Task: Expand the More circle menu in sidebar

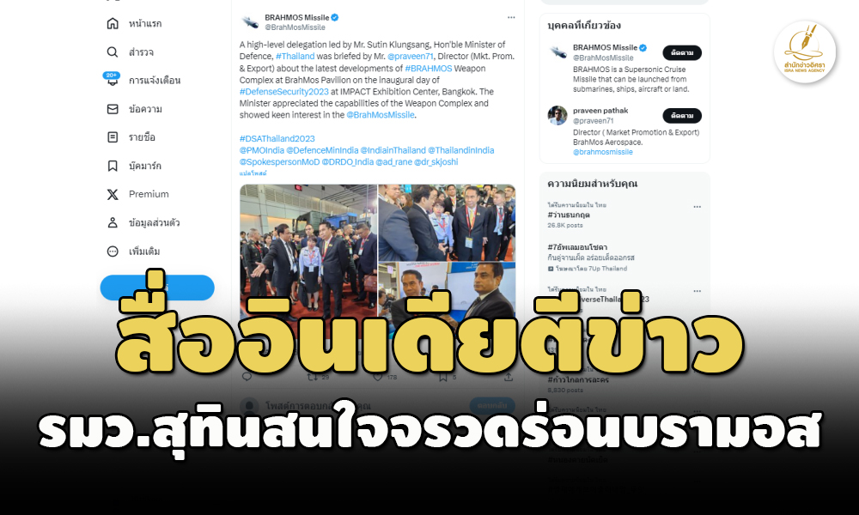Action: coord(113,251)
